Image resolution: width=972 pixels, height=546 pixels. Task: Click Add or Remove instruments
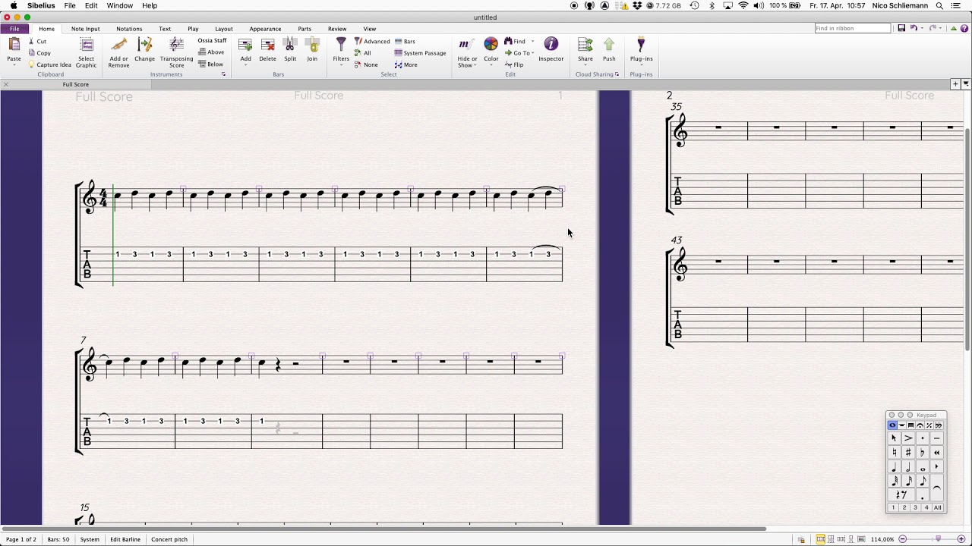(118, 52)
